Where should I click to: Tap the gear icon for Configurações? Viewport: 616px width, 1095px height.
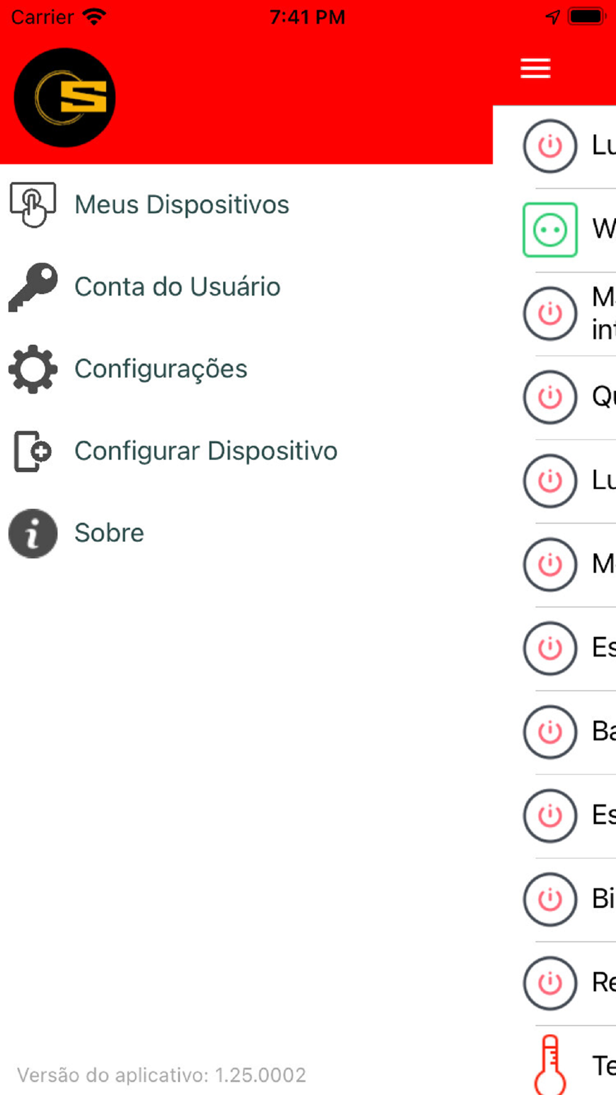[x=33, y=369]
